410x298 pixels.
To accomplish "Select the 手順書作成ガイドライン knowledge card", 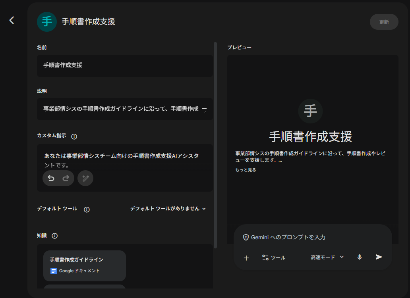I will 85,265.
